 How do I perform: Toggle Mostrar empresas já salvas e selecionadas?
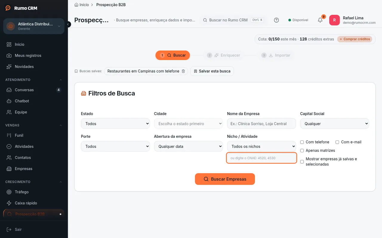(302, 162)
